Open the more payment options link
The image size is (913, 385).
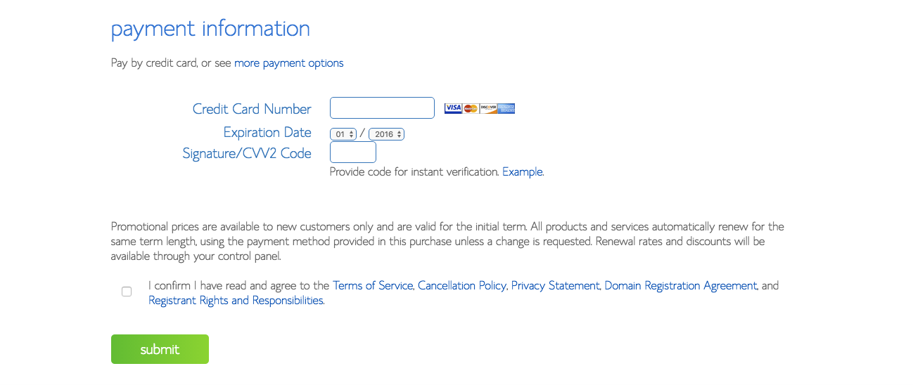[288, 63]
